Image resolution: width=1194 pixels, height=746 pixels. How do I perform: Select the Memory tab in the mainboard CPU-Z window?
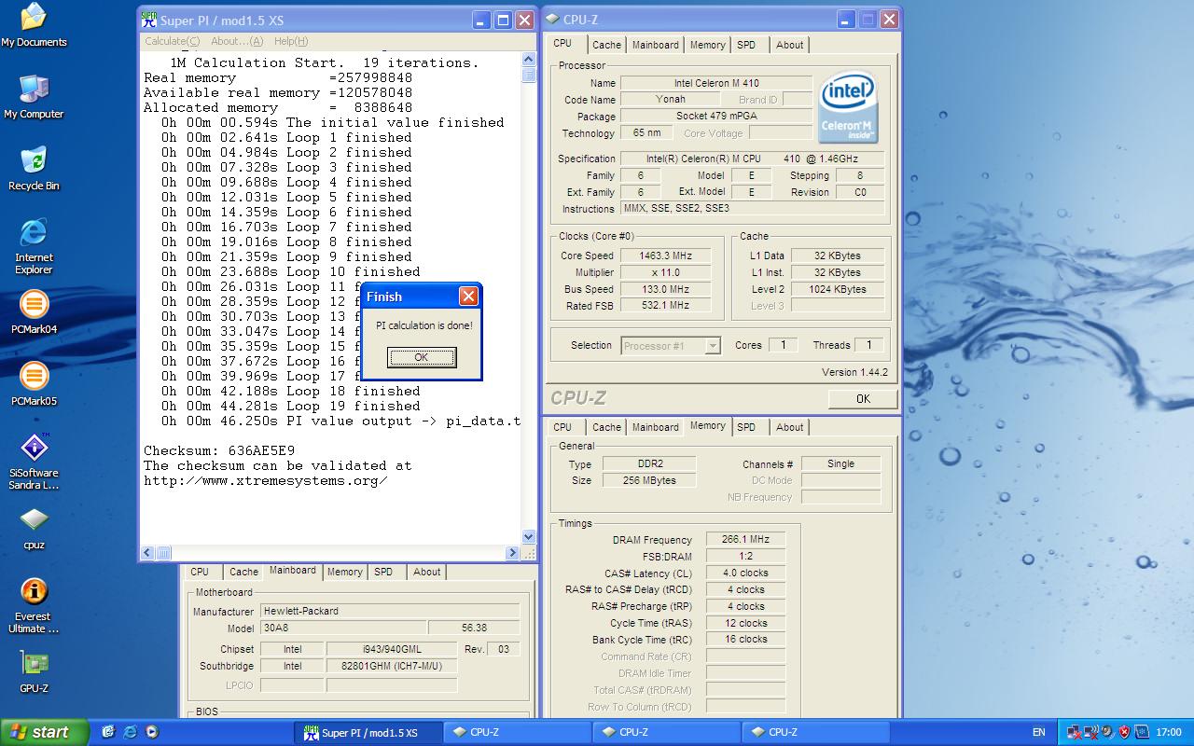344,572
